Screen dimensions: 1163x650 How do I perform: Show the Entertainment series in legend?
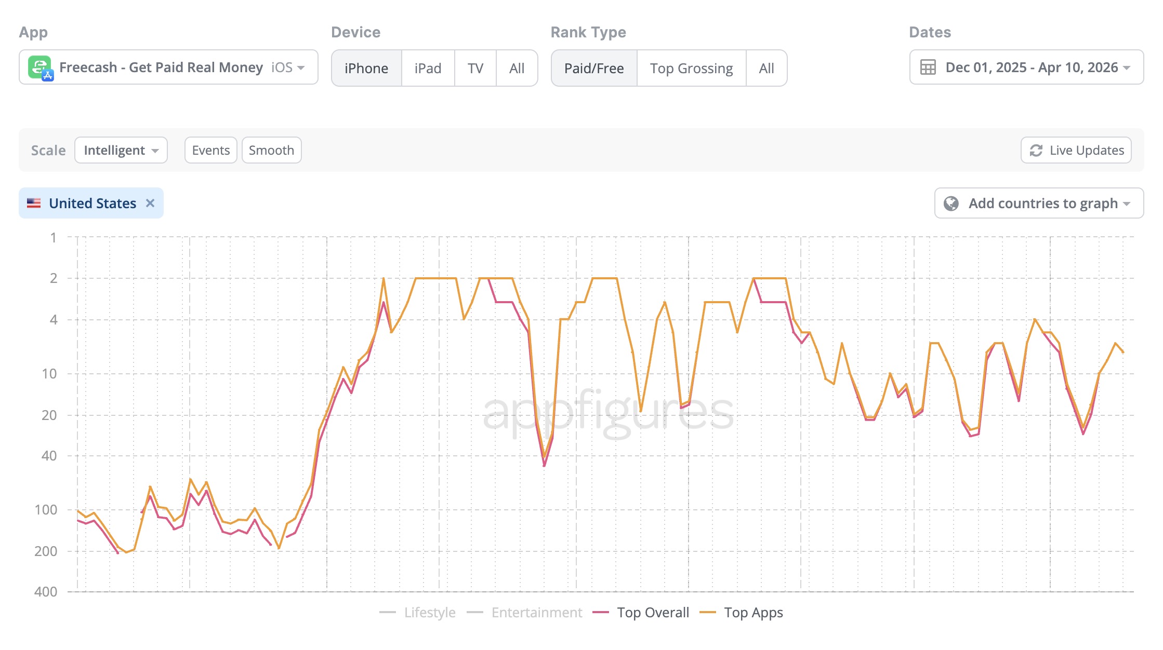tap(536, 613)
